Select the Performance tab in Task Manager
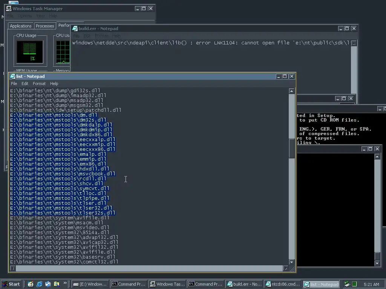Viewport: 386px width, 289px height. click(64, 25)
